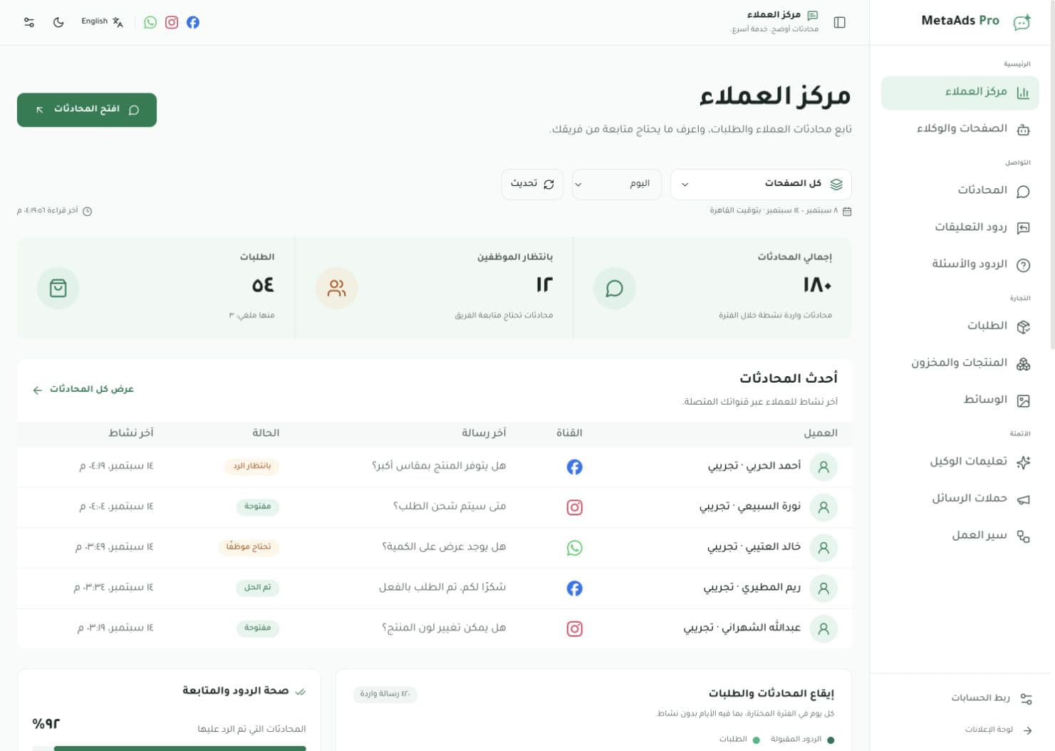Viewport: 1055px width, 751px height.
Task: Click تم الحل status badge for ريم المطيري
Action: (257, 588)
